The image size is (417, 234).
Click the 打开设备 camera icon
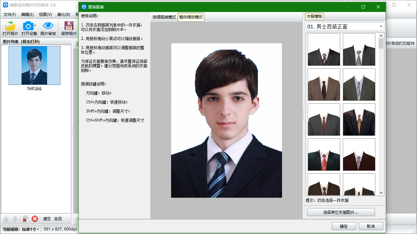(28, 26)
